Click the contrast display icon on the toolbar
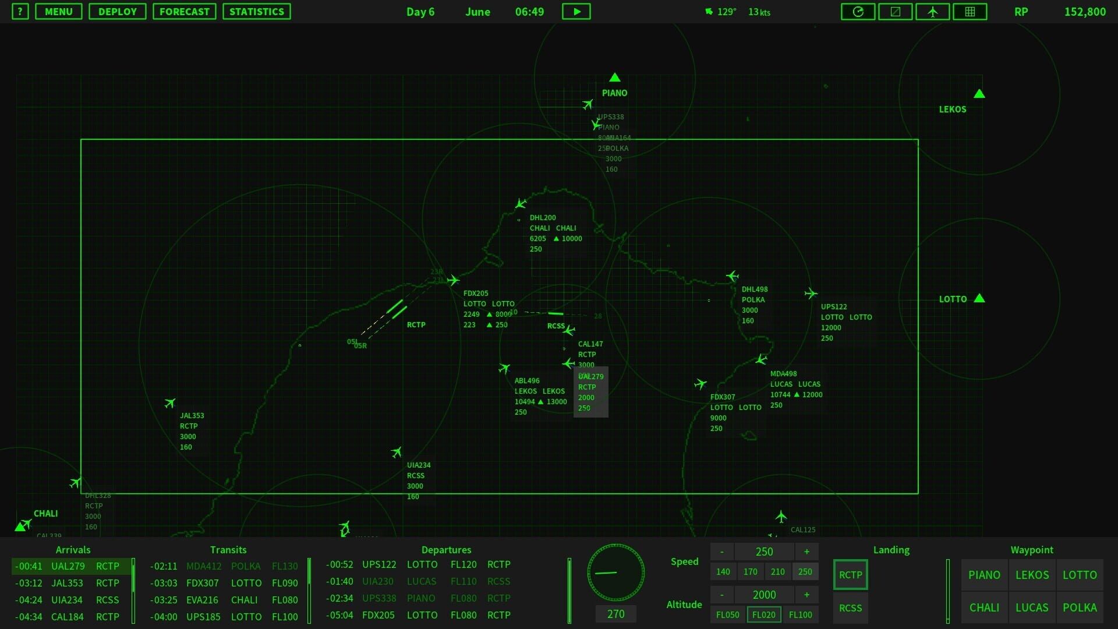 [x=895, y=11]
